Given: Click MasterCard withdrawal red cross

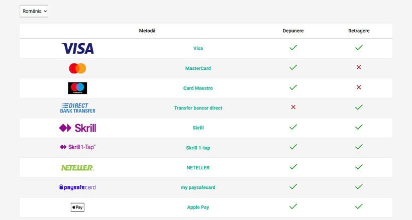Looking at the screenshot, I should coord(359,67).
